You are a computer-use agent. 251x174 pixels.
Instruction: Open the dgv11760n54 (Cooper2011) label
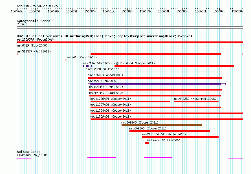135,63
